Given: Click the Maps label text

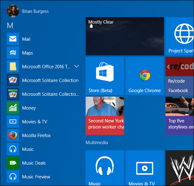Looking at the screenshot, I should (x=28, y=53).
